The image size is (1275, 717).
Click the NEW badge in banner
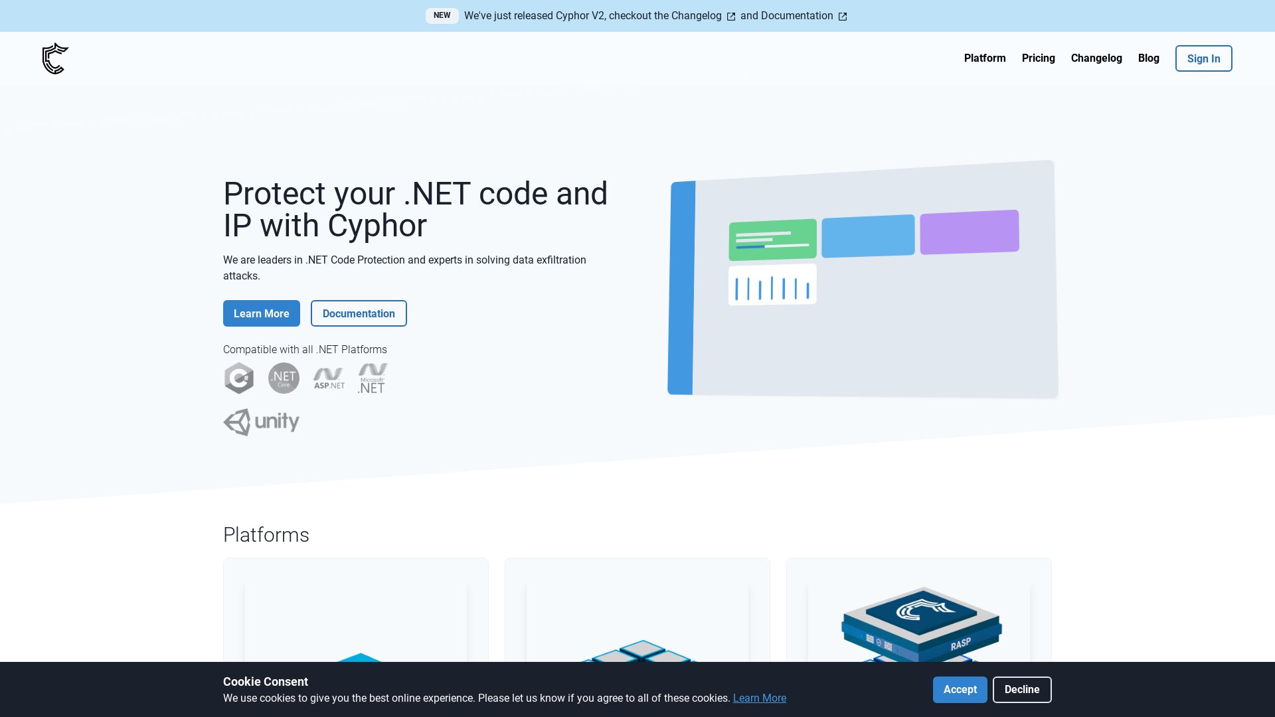click(x=442, y=15)
